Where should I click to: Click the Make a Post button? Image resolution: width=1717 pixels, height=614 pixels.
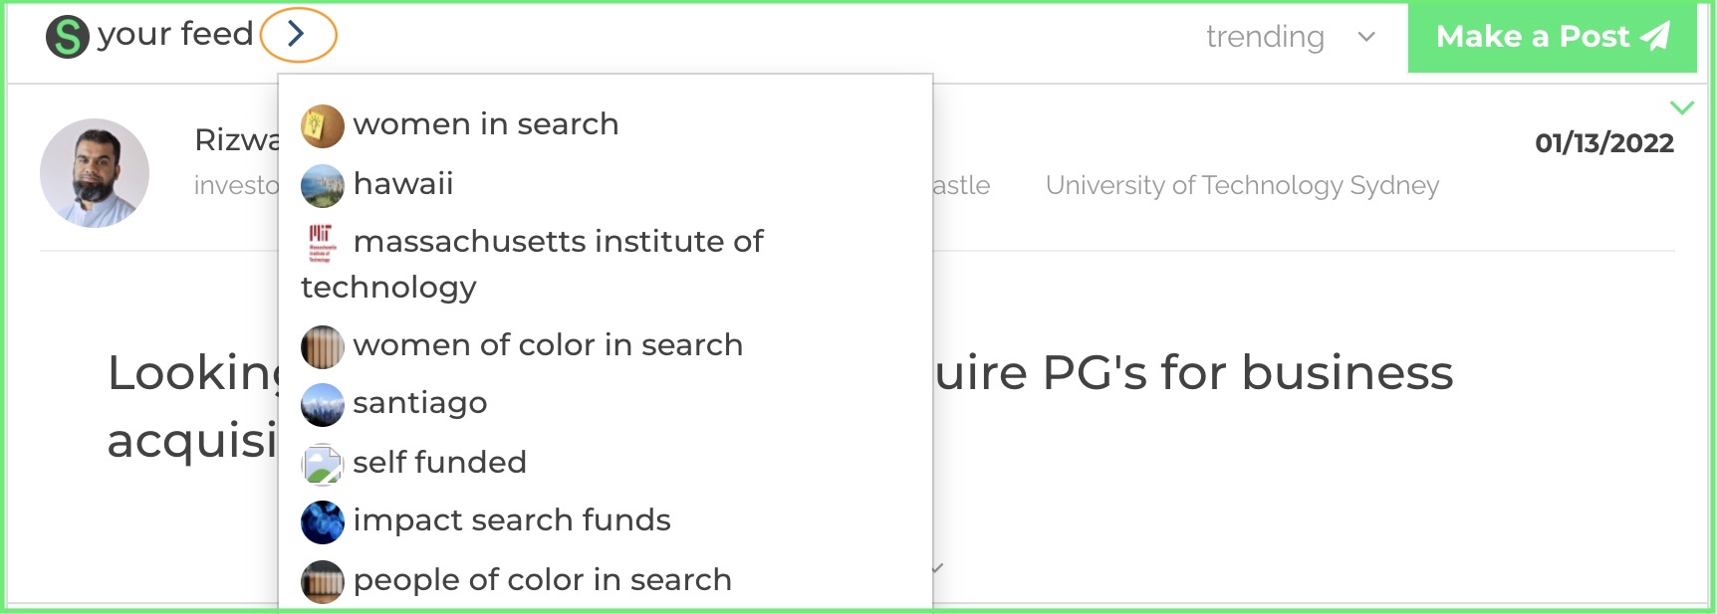[1552, 37]
